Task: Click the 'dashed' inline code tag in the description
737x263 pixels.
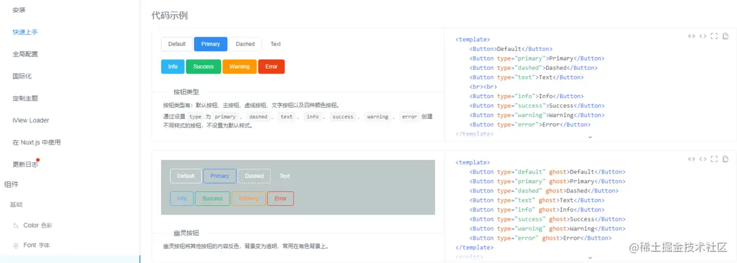Action: (x=259, y=116)
